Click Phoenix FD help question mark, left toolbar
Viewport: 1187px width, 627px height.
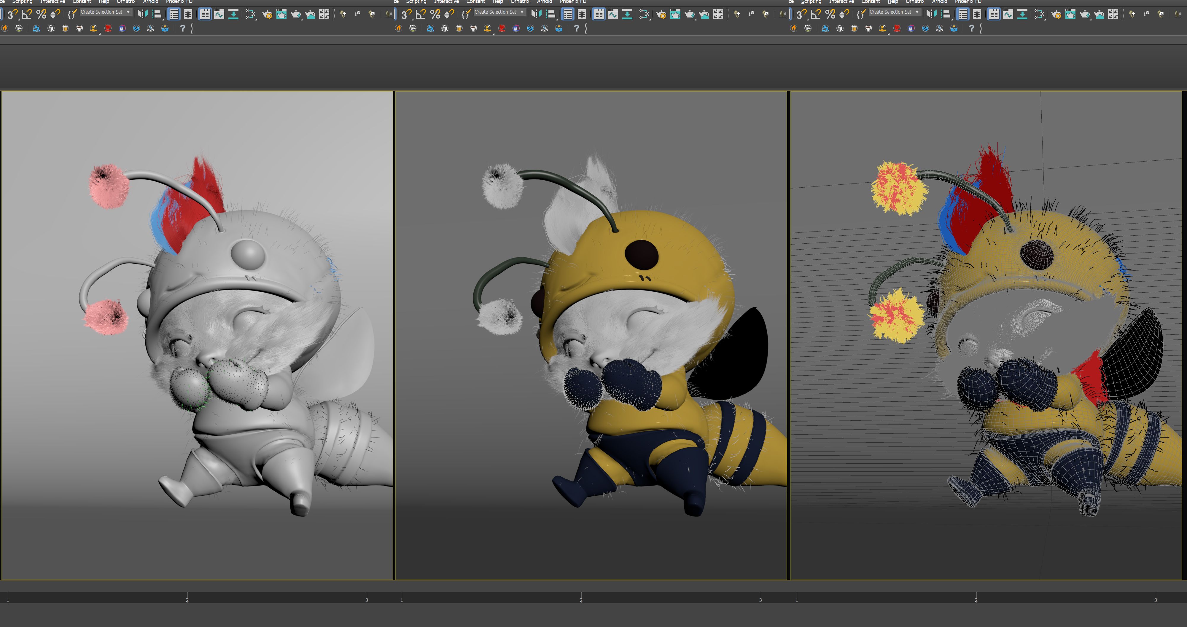(x=182, y=28)
